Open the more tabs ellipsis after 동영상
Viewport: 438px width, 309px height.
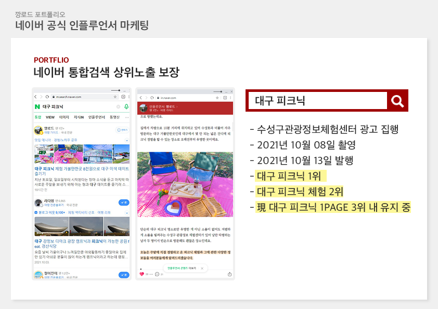click(x=127, y=117)
